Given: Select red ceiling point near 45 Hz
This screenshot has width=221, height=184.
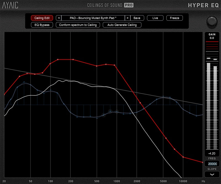Looking at the screenshot, I should coord(27,73).
